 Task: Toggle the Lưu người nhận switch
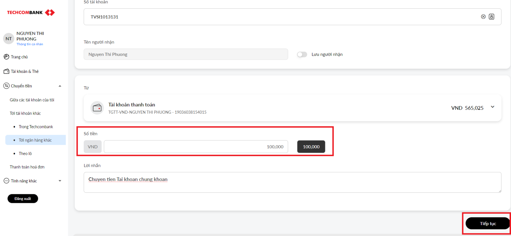(x=302, y=54)
